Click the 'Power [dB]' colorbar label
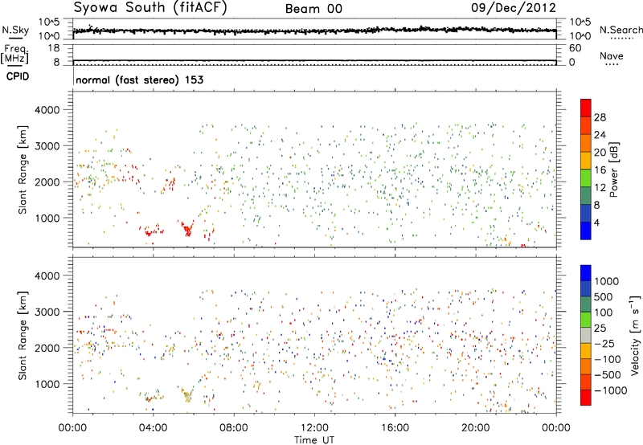 tap(613, 169)
